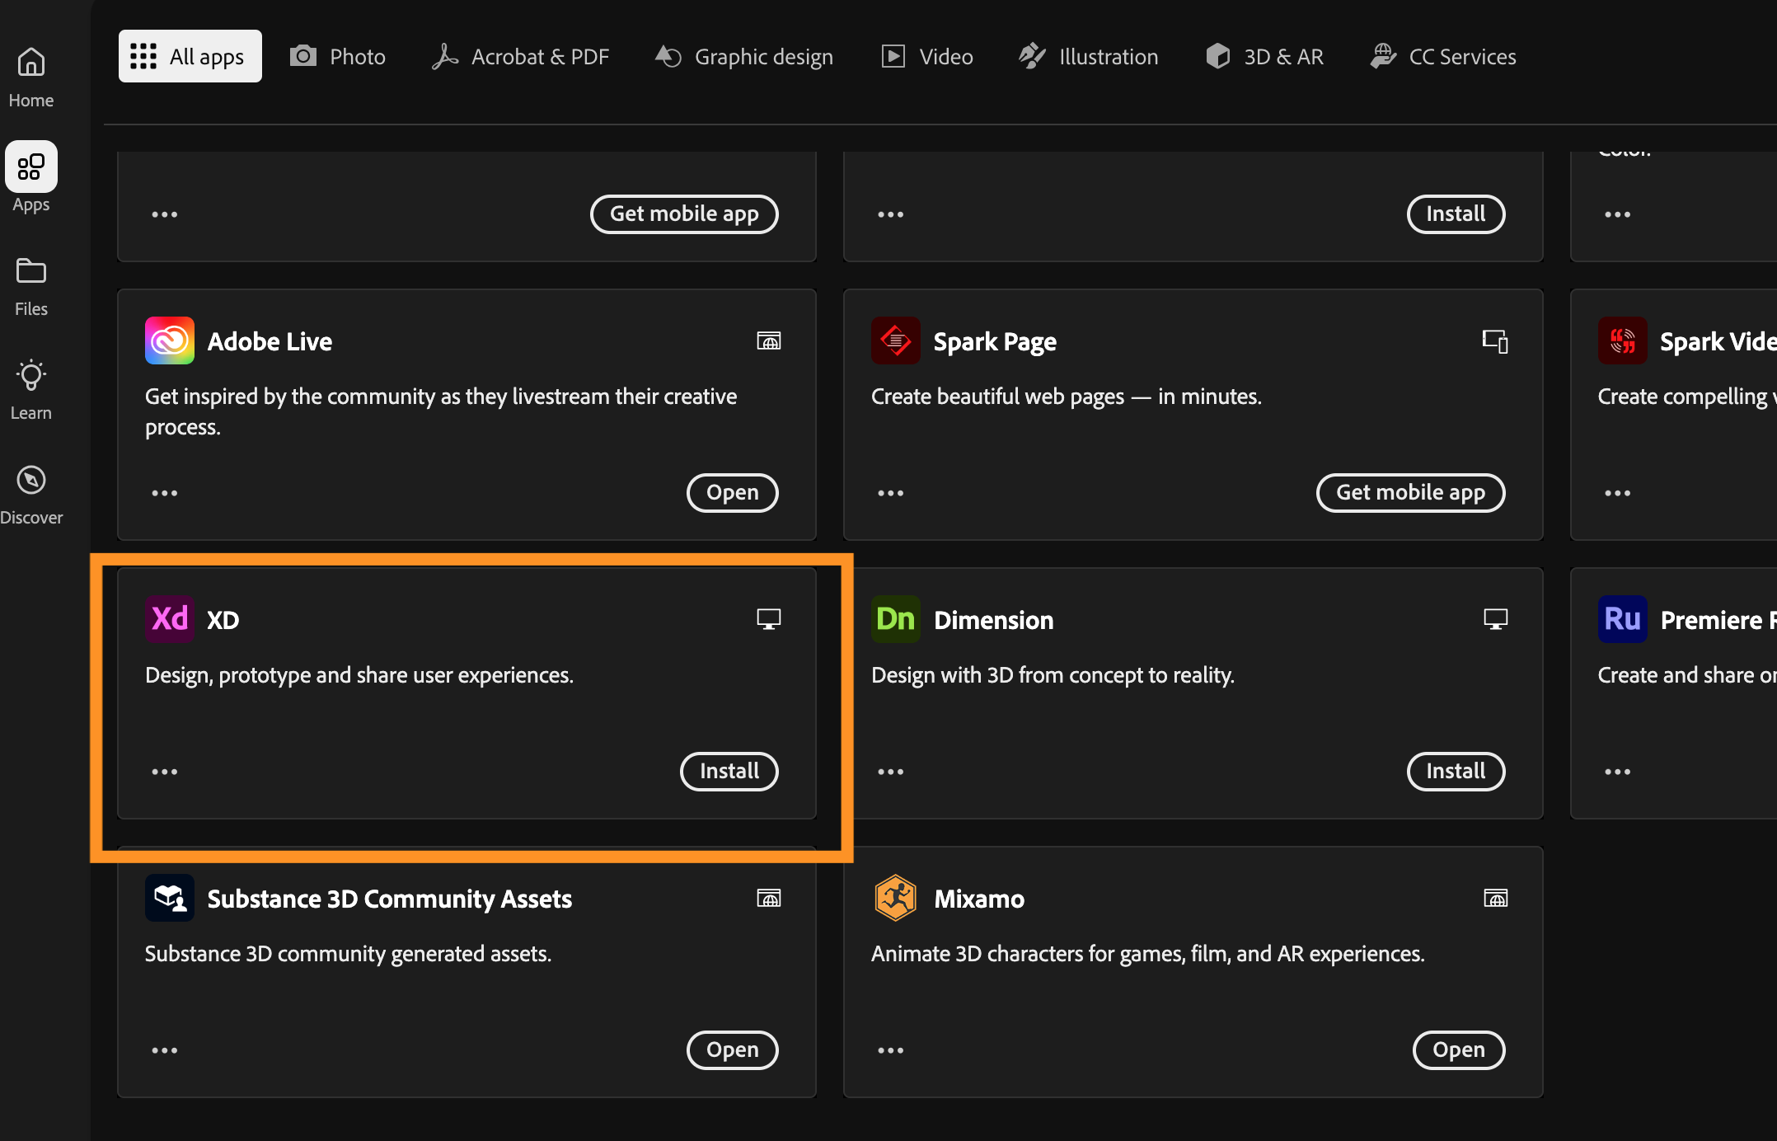This screenshot has height=1141, width=1777.
Task: Install the XD app
Action: click(729, 771)
